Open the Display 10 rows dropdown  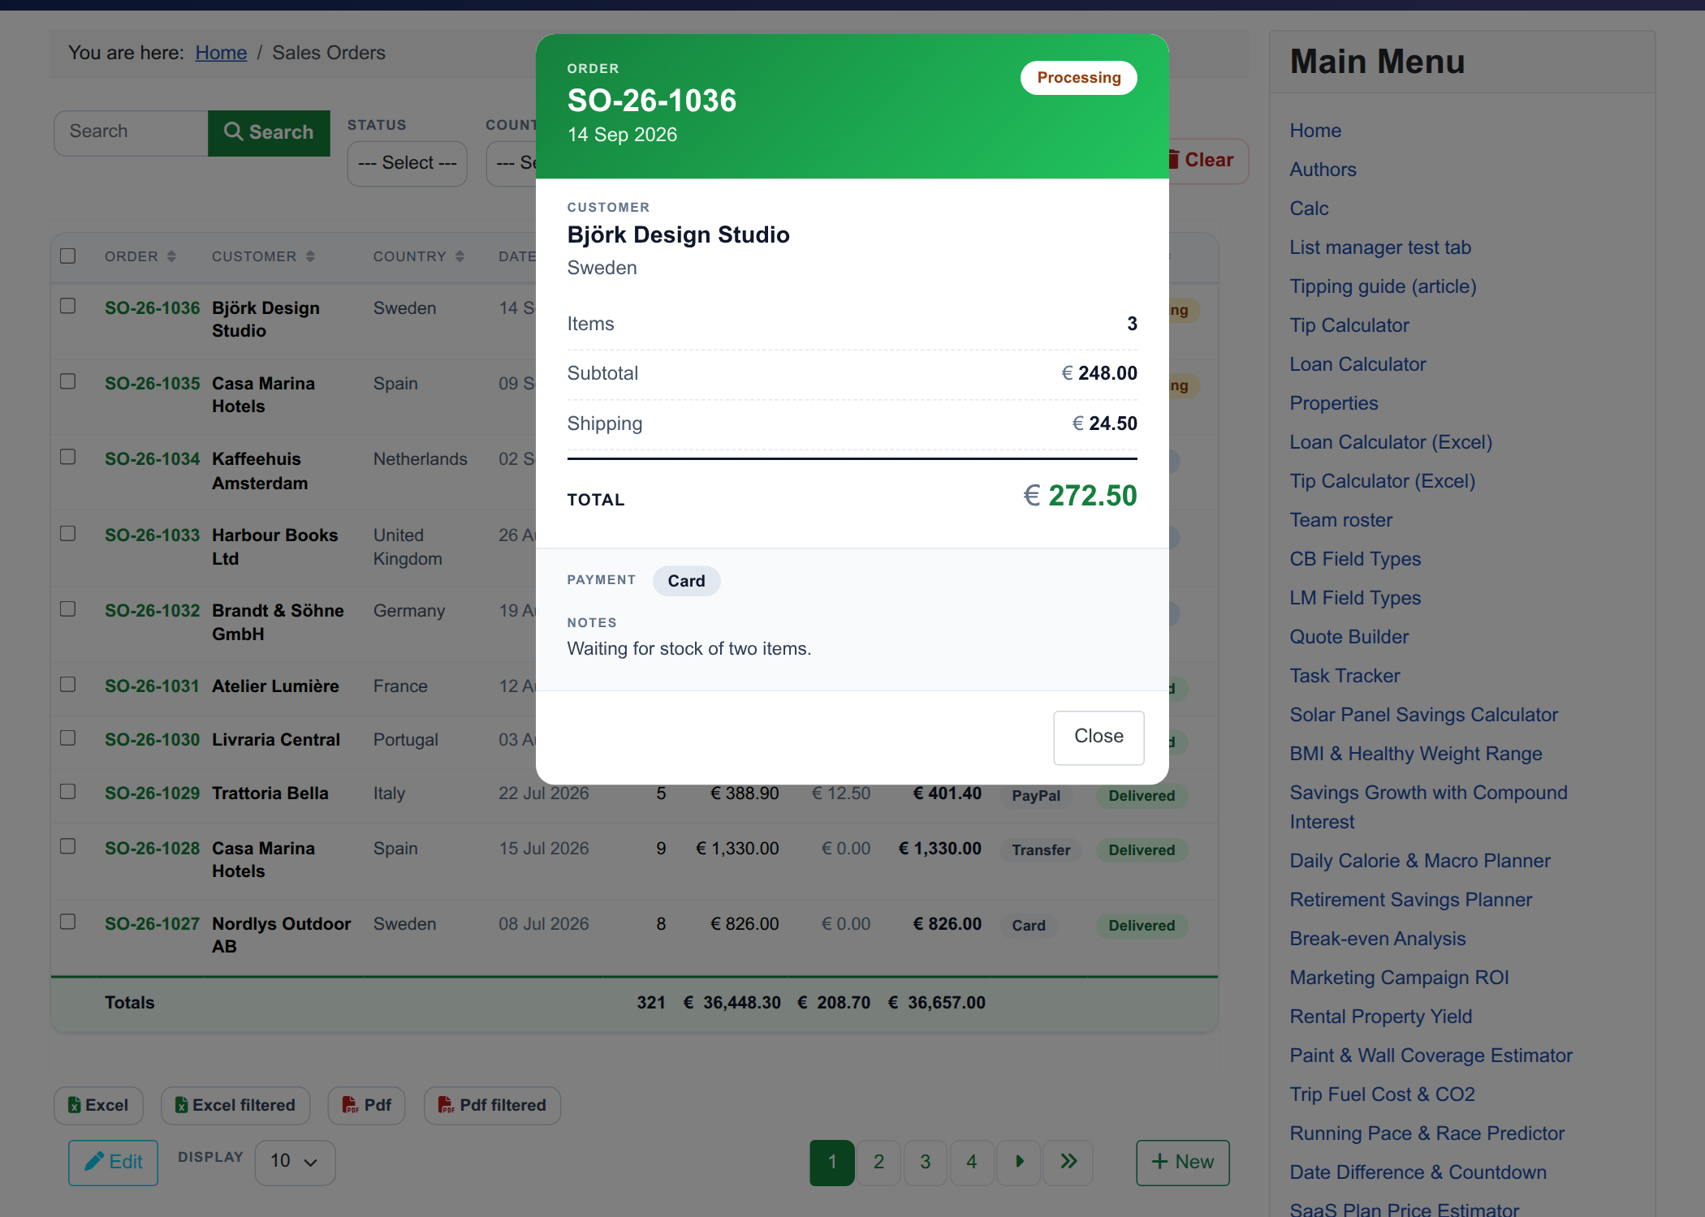tap(295, 1162)
